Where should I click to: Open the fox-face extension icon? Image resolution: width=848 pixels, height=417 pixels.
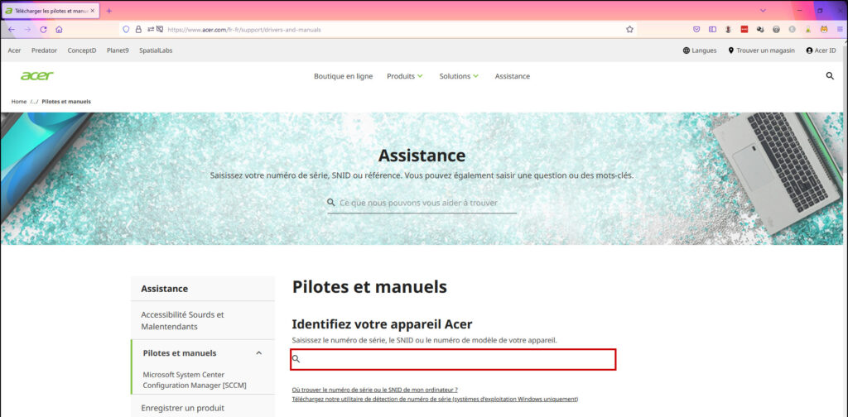824,30
